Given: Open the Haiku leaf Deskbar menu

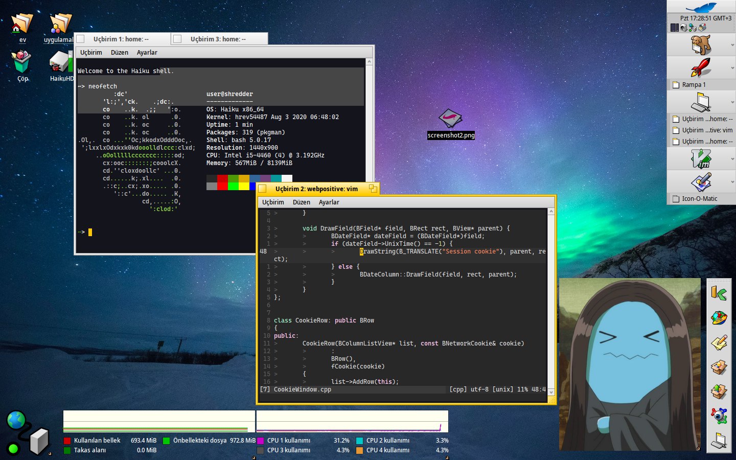Looking at the screenshot, I should point(701,7).
